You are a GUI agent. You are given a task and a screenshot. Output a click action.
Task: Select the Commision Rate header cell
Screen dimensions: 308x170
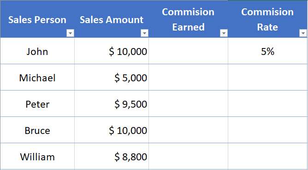tap(267, 19)
